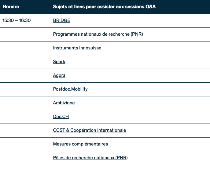Open the Instruments Innosuisse link
The image size is (210, 169).
pyautogui.click(x=77, y=48)
